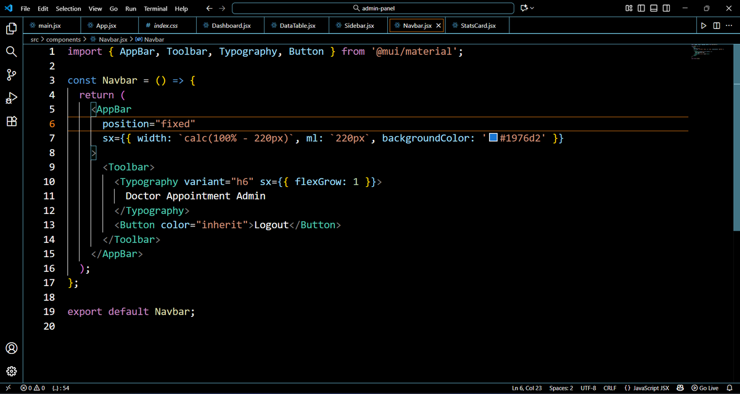Click the 'export default Navbar;' line
This screenshot has height=394, width=740.
[131, 311]
